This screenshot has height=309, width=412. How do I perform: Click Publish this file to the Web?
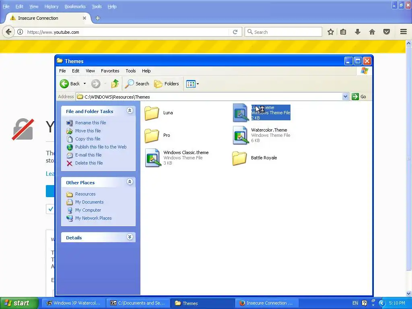pyautogui.click(x=101, y=147)
